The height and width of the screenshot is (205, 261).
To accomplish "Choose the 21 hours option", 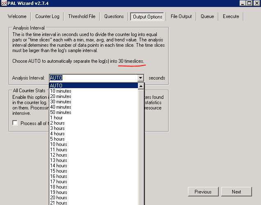I will pyautogui.click(x=94, y=203).
